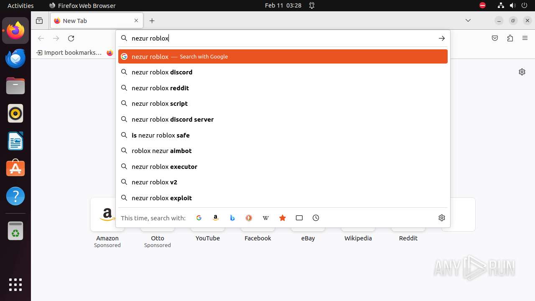The image size is (535, 301).
Task: Open Firefox Web Browser app menu
Action: pyautogui.click(x=82, y=5)
